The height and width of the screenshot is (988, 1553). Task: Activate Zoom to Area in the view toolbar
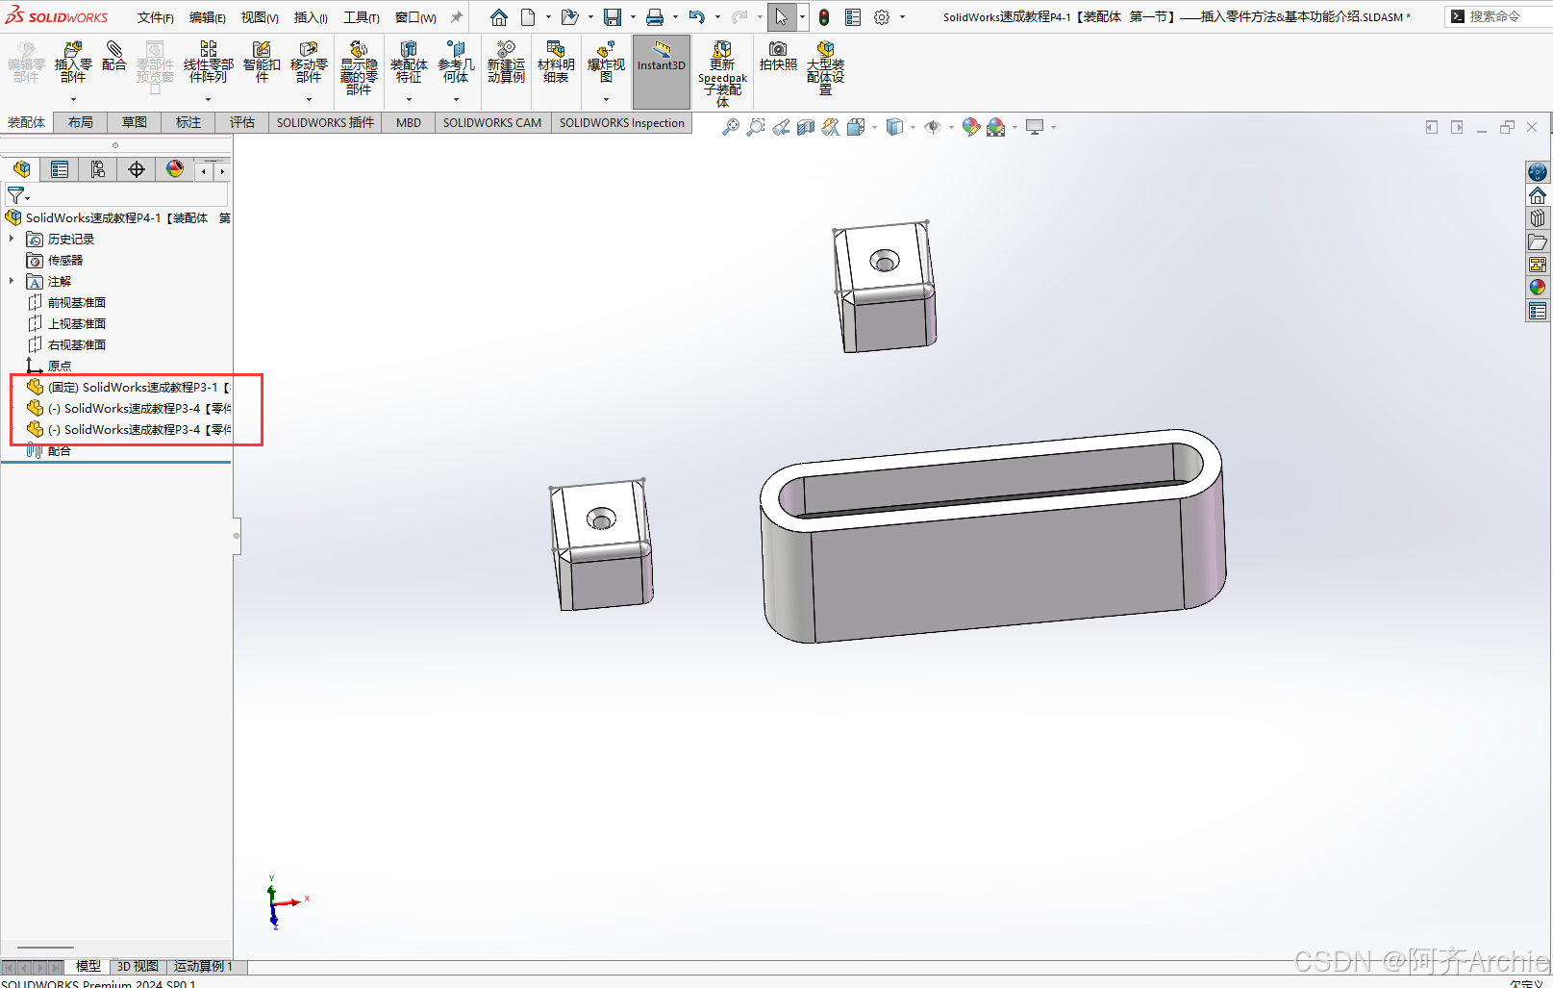(x=756, y=127)
